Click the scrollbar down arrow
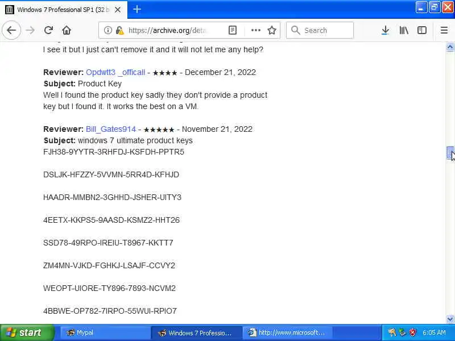This screenshot has height=341, width=455. (x=450, y=319)
